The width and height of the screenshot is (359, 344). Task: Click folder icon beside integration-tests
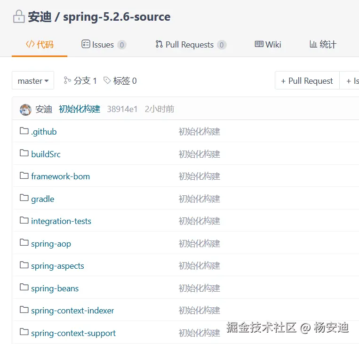(24, 220)
